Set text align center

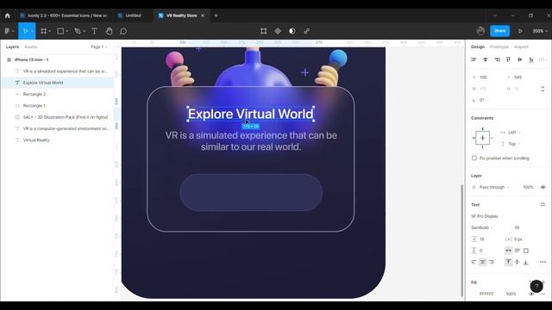(483, 262)
